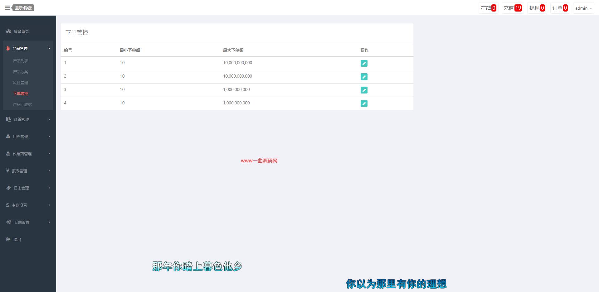
Task: Click the edit pencil icon for row 3
Action: pos(364,90)
